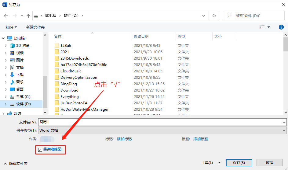Select the HuDunWaterMarkManager folder
Image resolution: width=288 pixels, height=170 pixels.
[85, 109]
